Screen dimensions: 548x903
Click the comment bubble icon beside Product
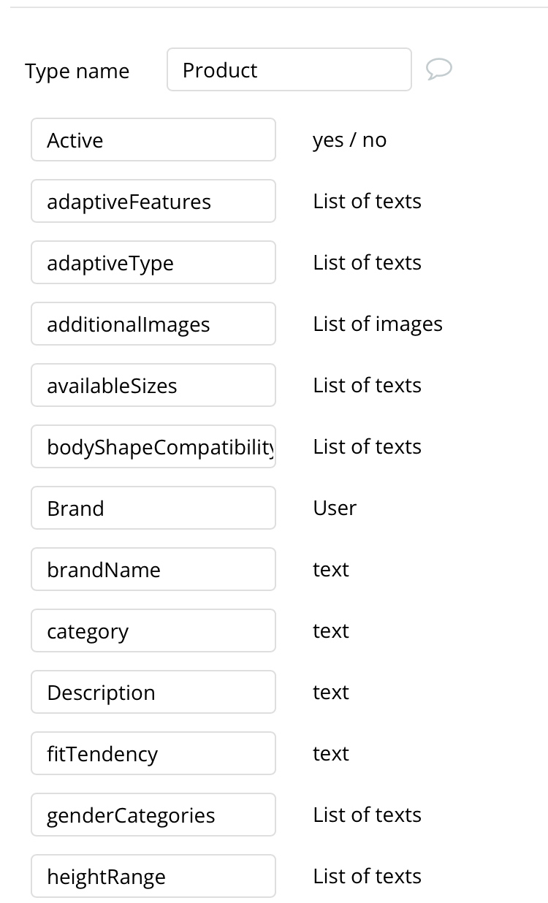click(439, 69)
